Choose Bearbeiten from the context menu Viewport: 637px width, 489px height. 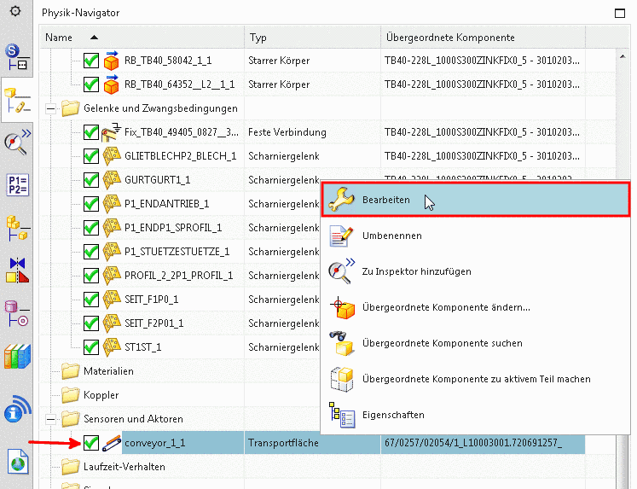pyautogui.click(x=475, y=200)
